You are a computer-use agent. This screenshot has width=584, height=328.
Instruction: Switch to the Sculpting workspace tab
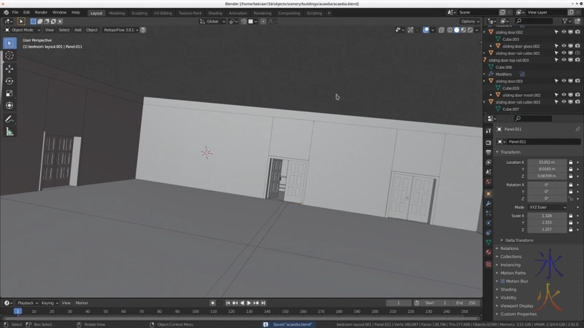click(x=139, y=12)
